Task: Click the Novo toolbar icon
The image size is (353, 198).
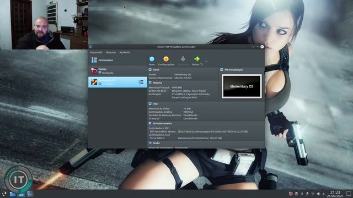Action: (152, 59)
